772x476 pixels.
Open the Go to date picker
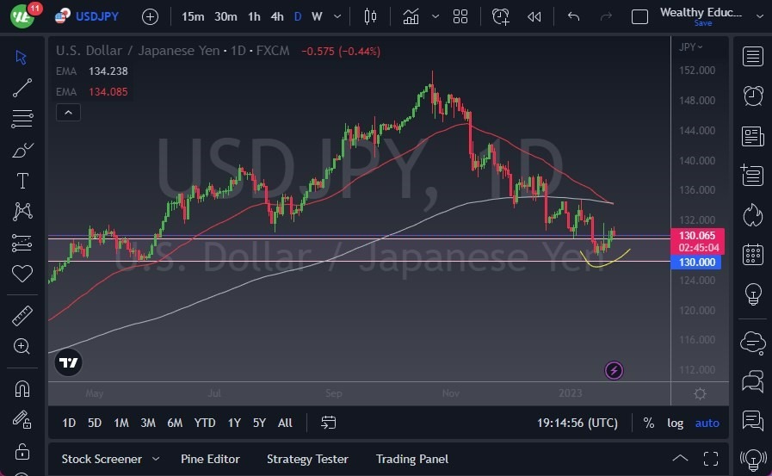pos(329,423)
